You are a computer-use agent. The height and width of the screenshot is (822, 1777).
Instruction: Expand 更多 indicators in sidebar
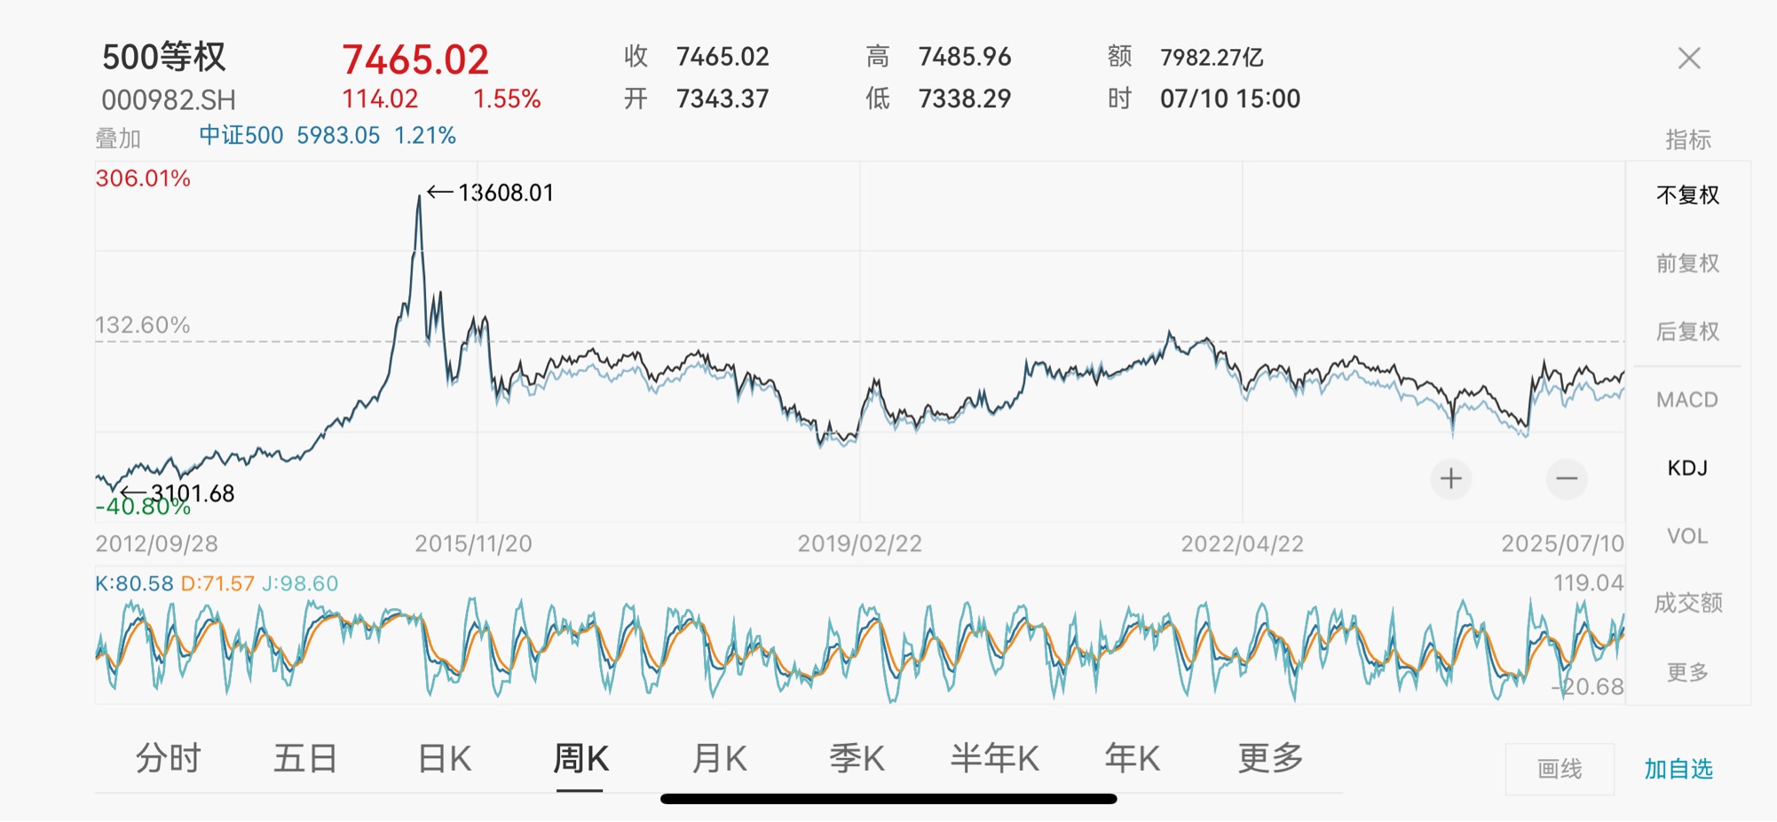[1687, 672]
